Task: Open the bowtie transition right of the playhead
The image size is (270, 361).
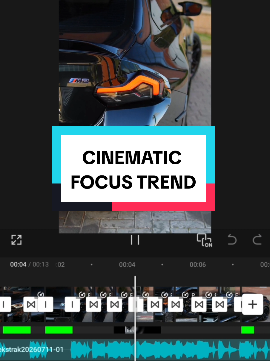Action: tap(155, 304)
